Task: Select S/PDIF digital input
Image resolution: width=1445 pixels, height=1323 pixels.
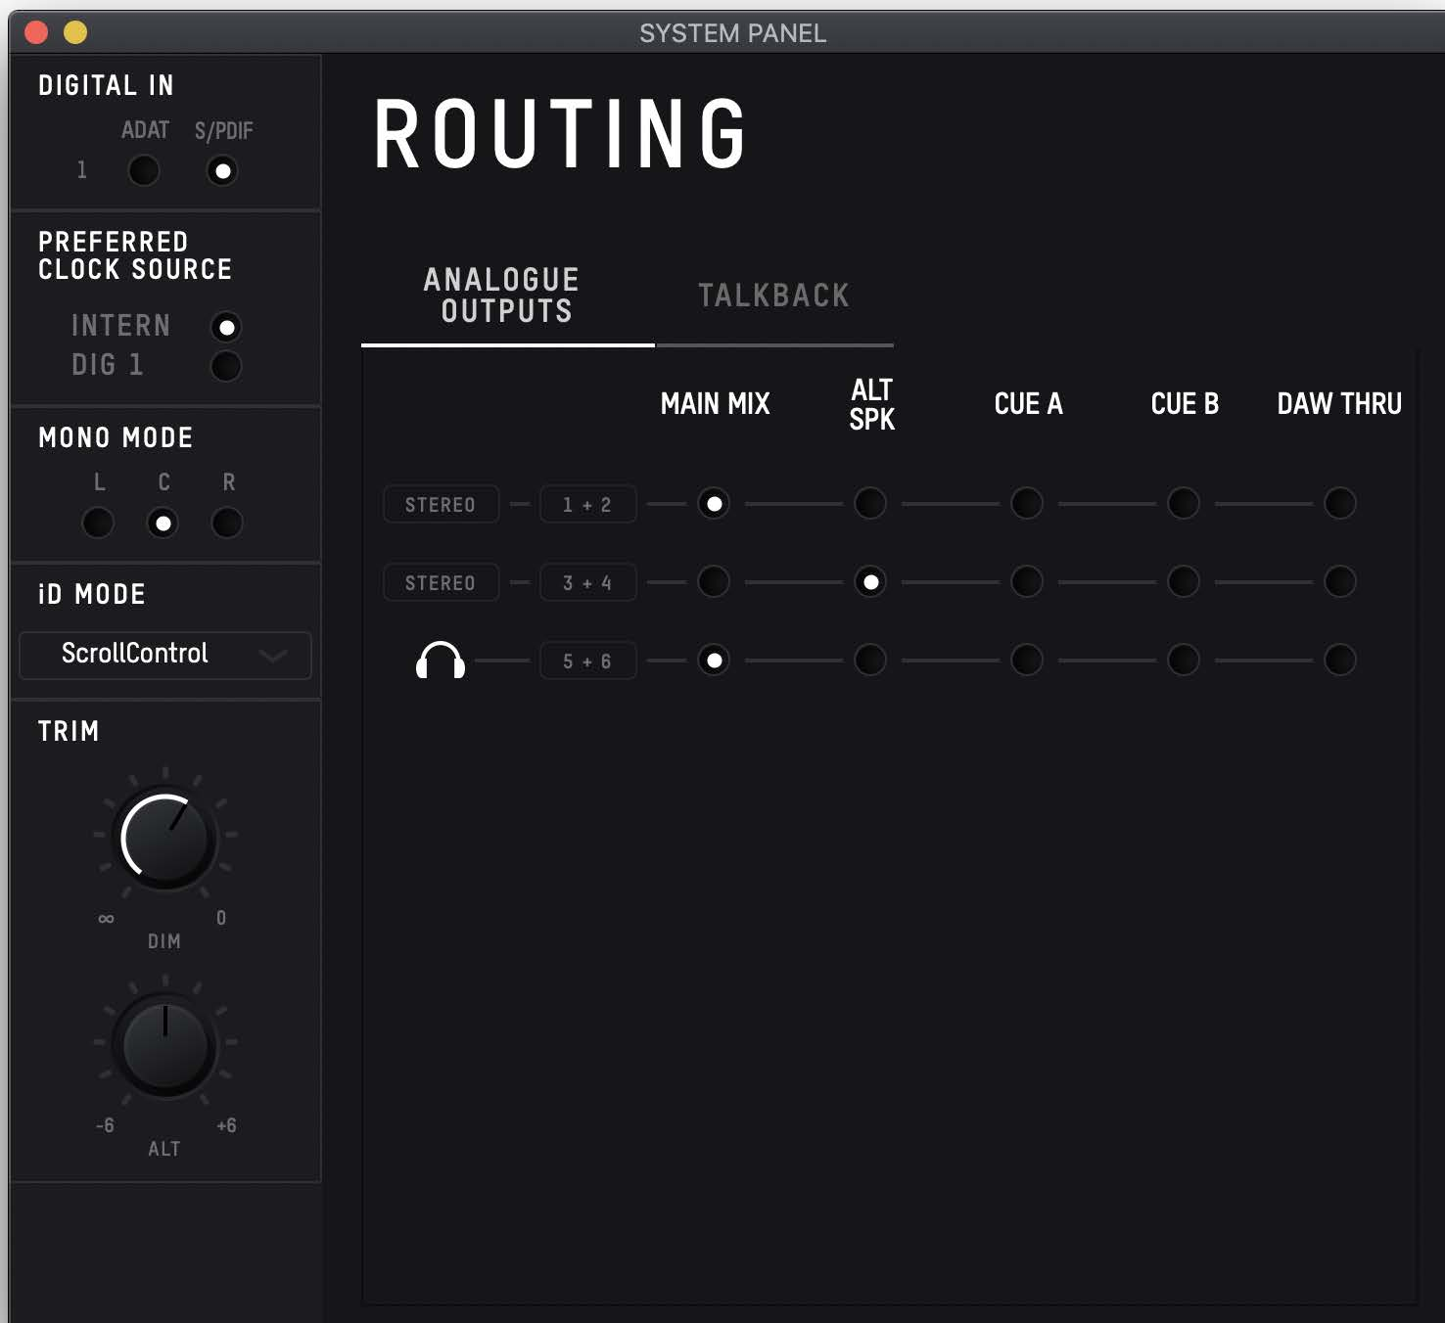Action: 222,171
